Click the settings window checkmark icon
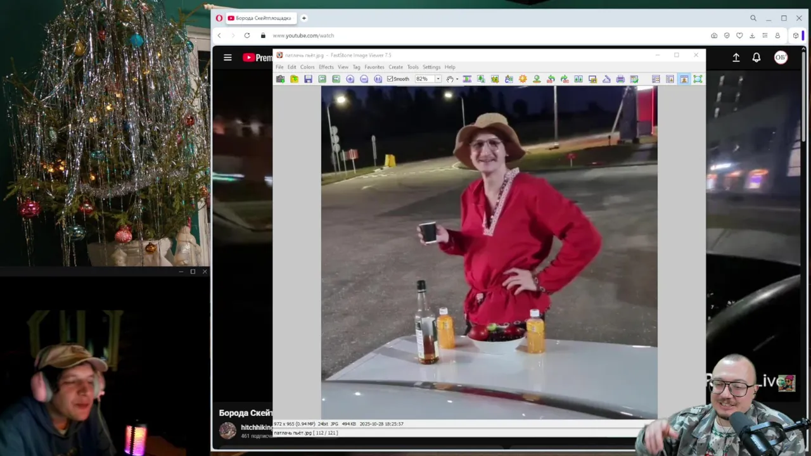Image resolution: width=811 pixels, height=456 pixels. (634, 79)
